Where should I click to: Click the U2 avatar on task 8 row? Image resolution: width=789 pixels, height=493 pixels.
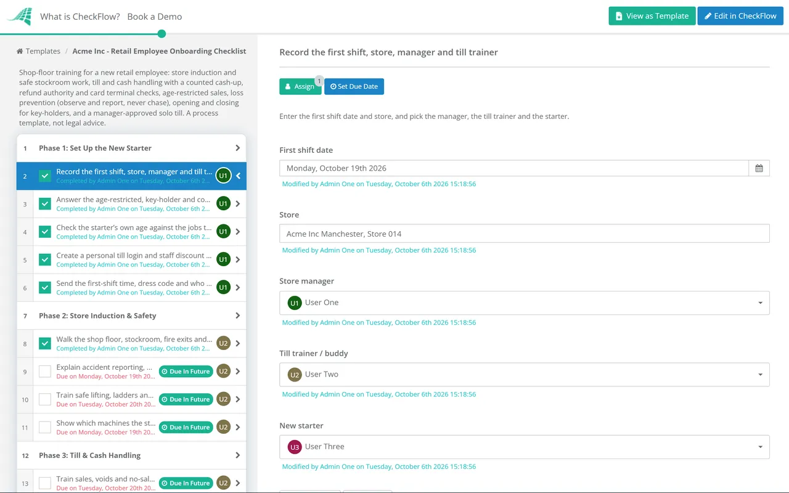tap(223, 343)
